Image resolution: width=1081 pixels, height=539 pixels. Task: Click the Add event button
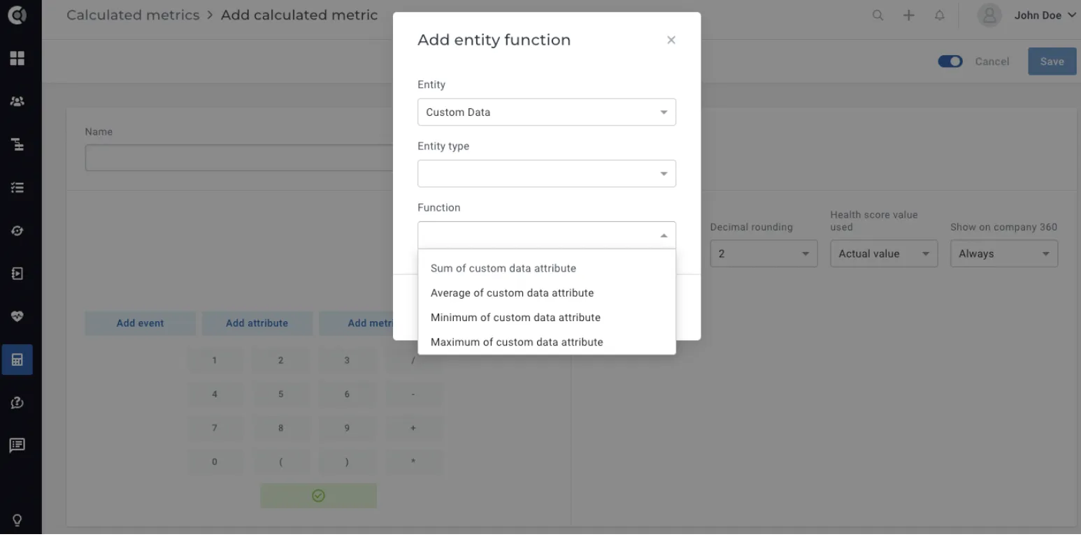click(x=141, y=323)
